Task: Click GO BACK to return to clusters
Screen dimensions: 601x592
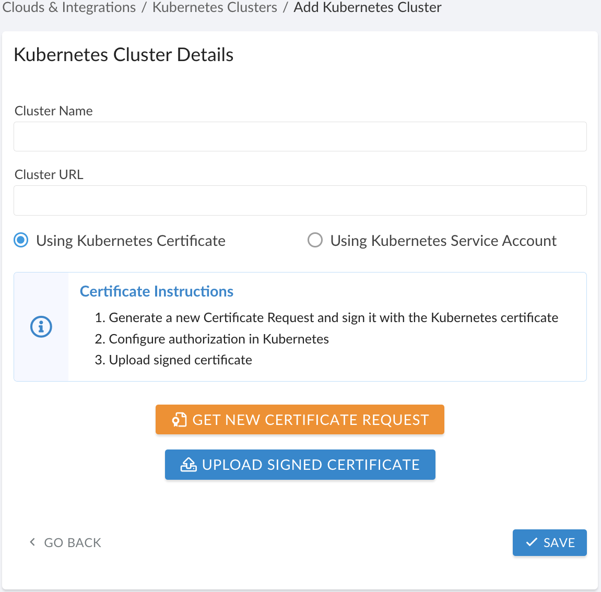Action: click(65, 542)
